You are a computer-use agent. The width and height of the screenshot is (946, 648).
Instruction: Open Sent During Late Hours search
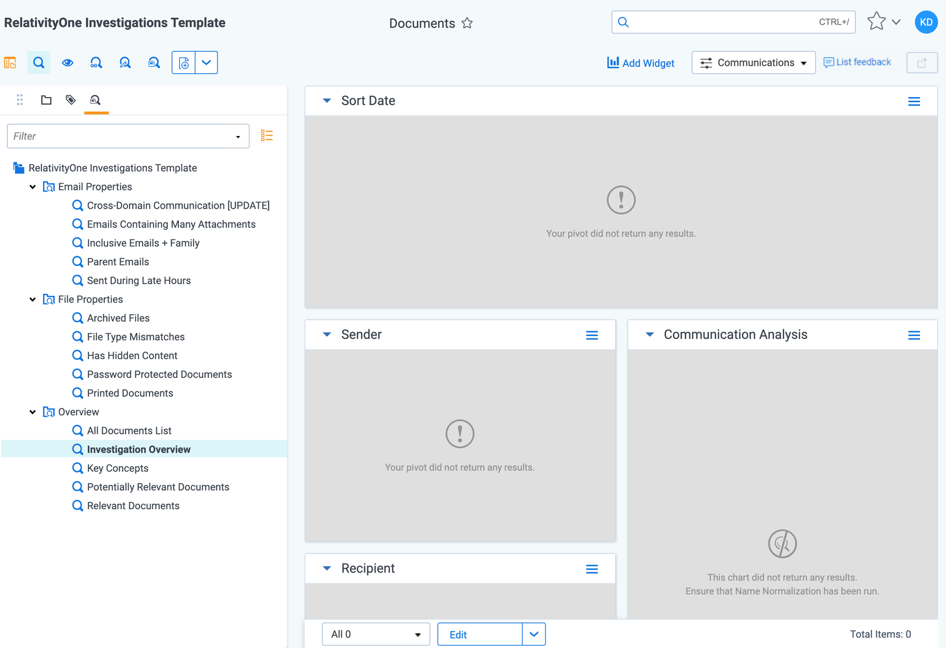point(139,281)
